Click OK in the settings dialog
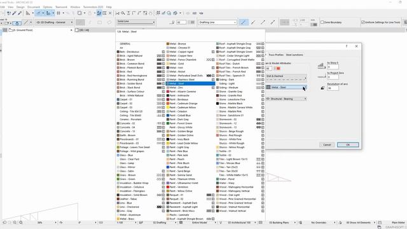 pyautogui.click(x=348, y=144)
